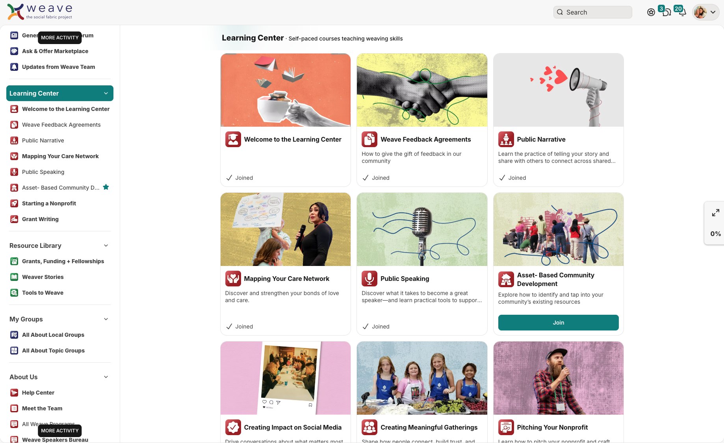Screen dimensions: 724x443
Task: Click the star badge icon near search
Action: (651, 12)
